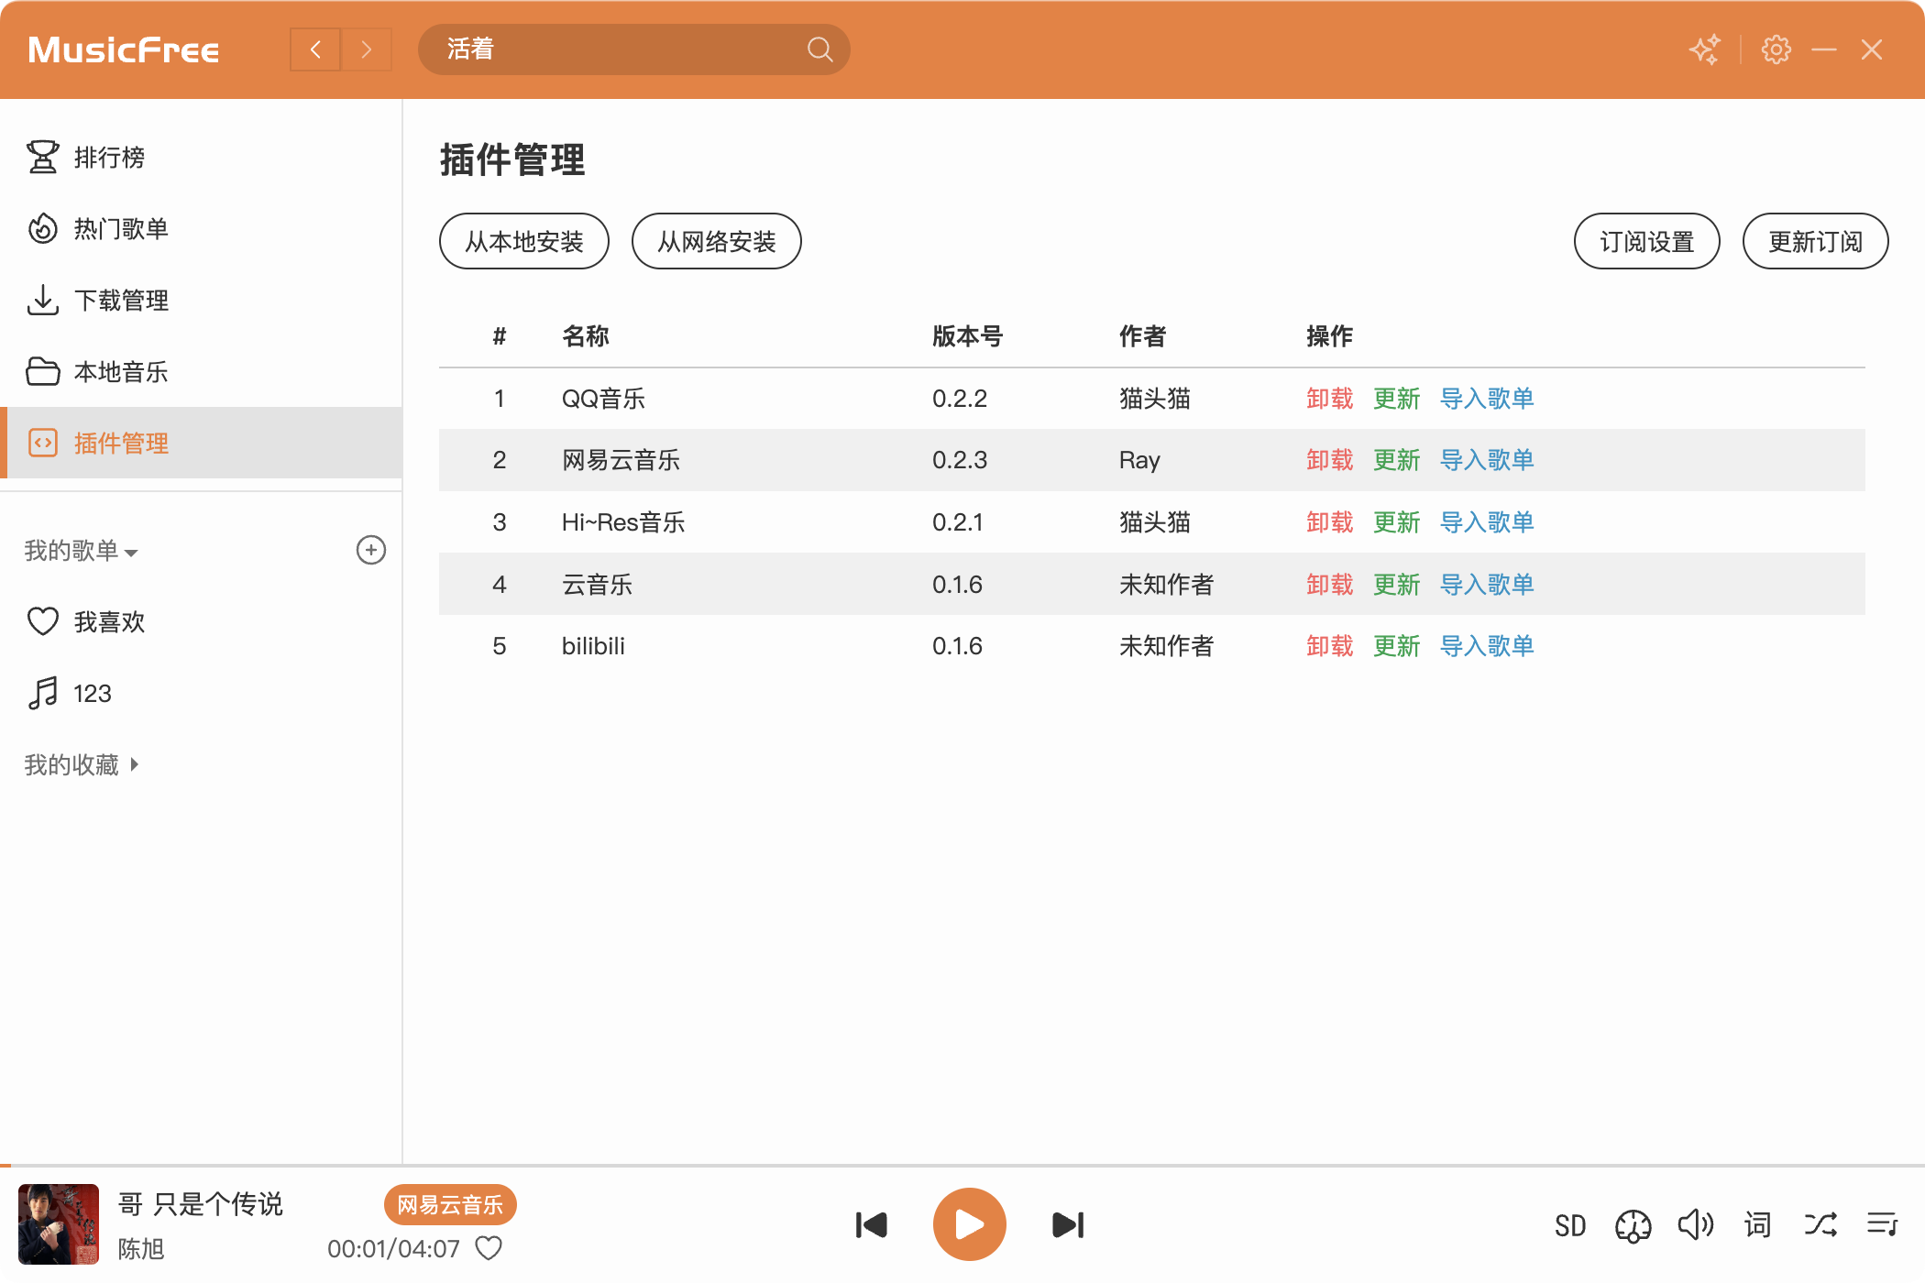Update the 网易云音乐 plugin
1925x1283 pixels.
click(x=1397, y=459)
